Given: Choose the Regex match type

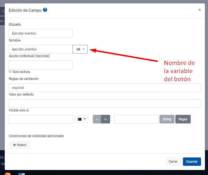Looking at the screenshot, I should [x=183, y=119].
